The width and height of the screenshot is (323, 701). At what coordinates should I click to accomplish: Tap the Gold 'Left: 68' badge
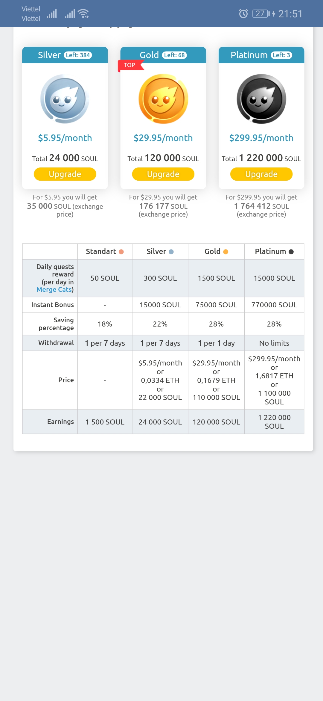point(174,55)
